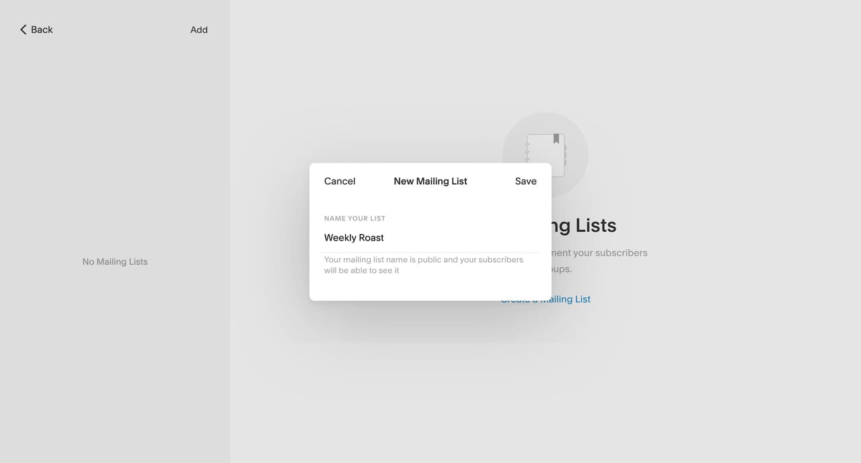Screen dimensions: 861x463
Task: Click the public visibility helper text
Action: 424,265
